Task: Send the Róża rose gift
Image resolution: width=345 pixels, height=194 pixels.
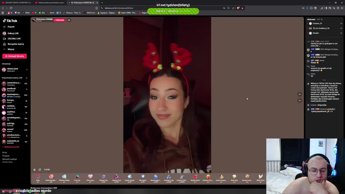Action: pos(38,178)
